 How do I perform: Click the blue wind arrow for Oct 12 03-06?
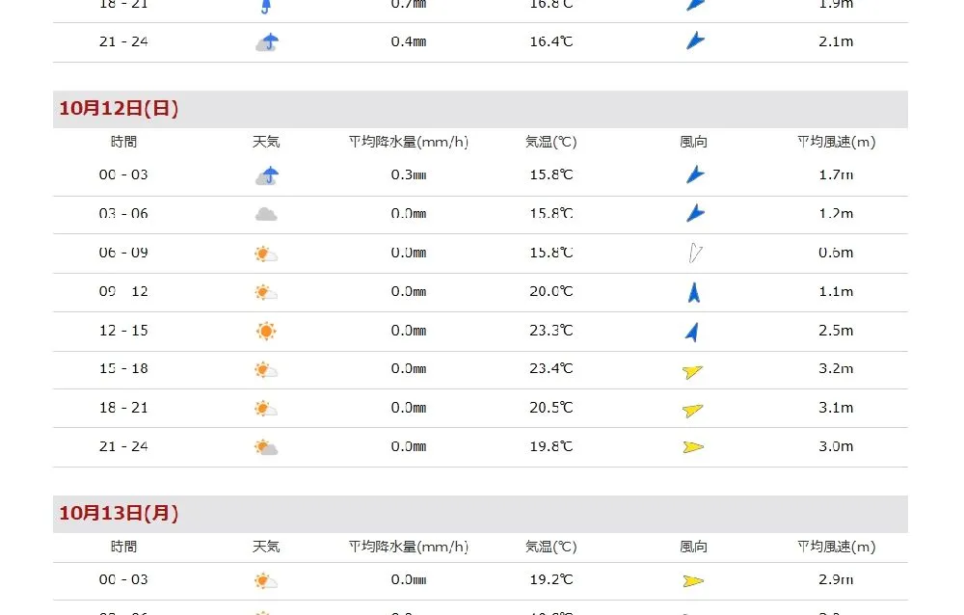tap(694, 213)
